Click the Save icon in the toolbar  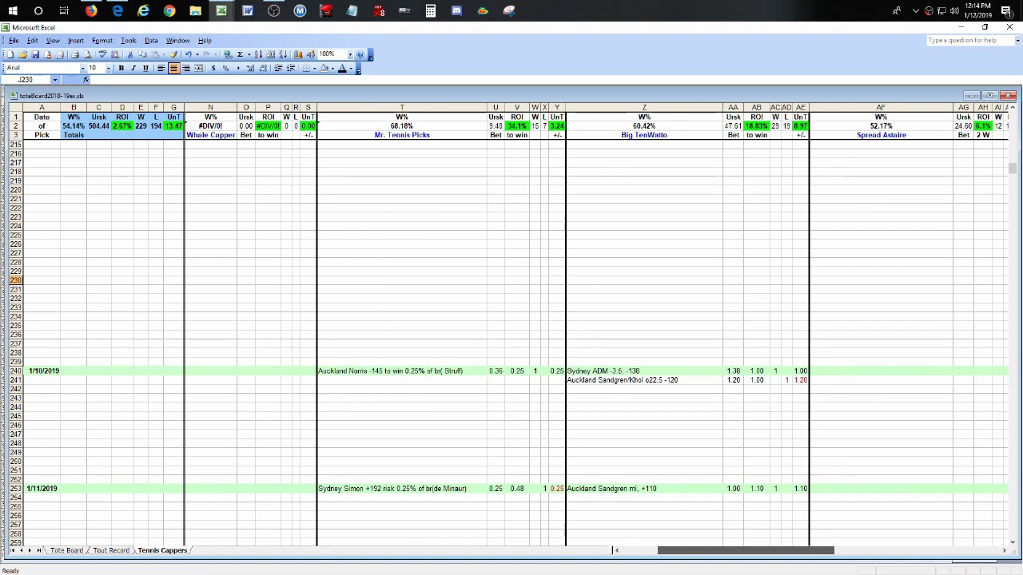pyautogui.click(x=35, y=54)
